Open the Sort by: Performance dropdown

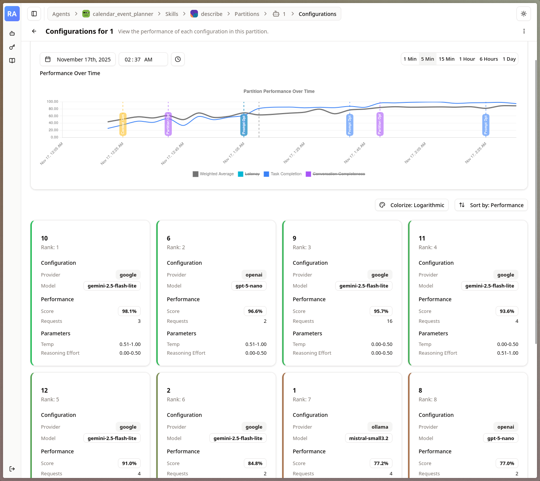(491, 205)
